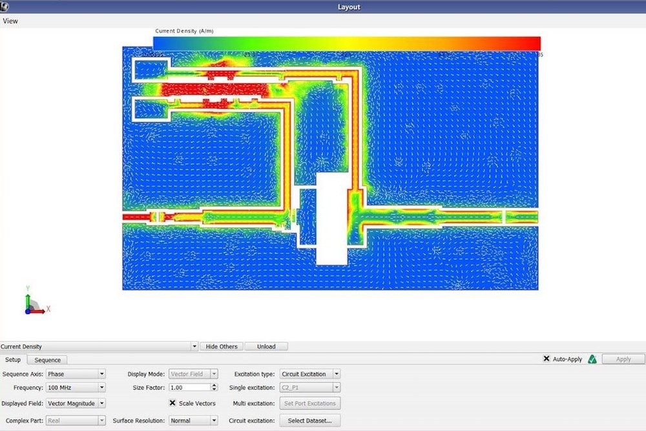Toggle the Scale Vectors checkbox

(172, 403)
